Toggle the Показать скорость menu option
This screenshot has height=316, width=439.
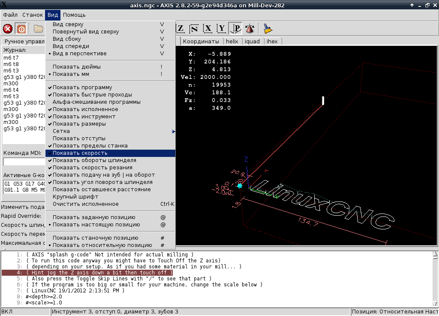click(x=80, y=153)
